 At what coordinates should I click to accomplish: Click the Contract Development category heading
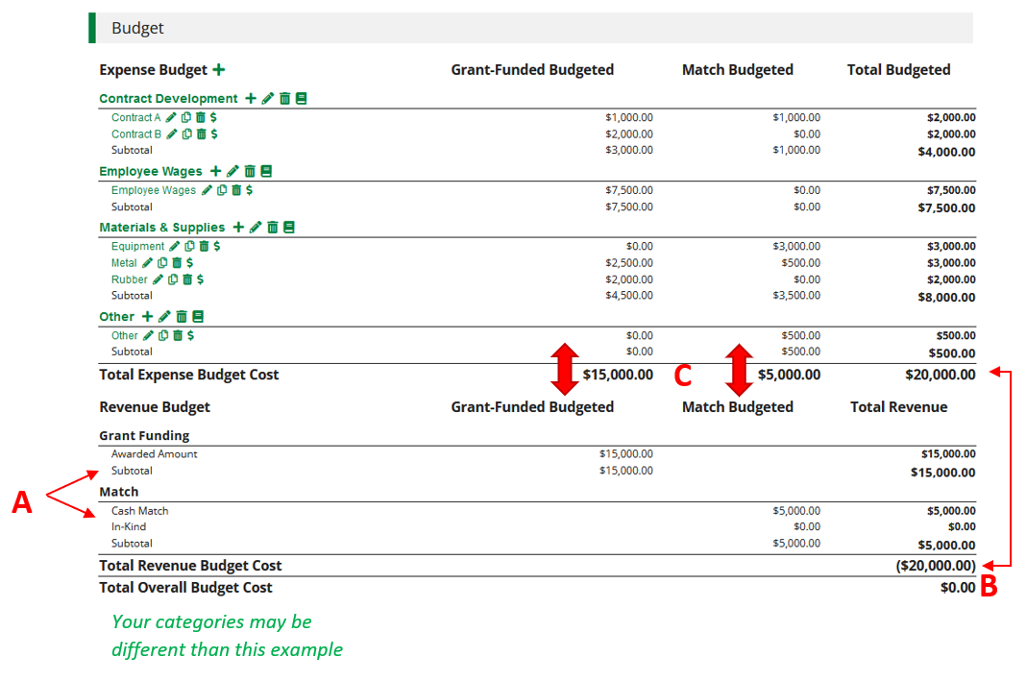point(168,99)
